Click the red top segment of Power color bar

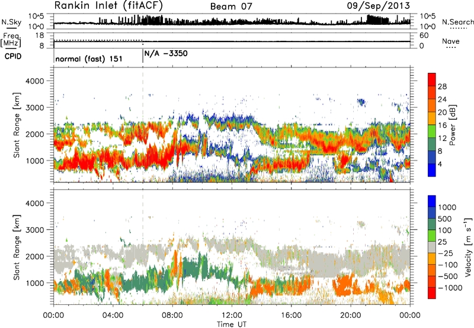tap(432, 79)
